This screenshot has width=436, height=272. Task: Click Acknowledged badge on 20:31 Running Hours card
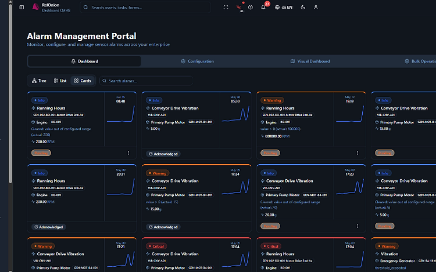[x=49, y=227]
